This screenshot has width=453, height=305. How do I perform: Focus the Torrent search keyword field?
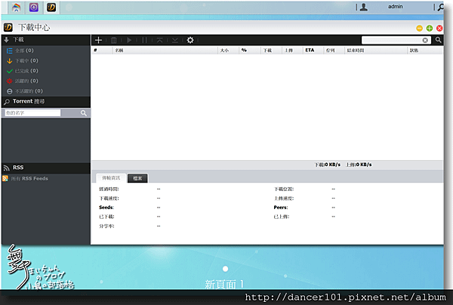pyautogui.click(x=32, y=113)
